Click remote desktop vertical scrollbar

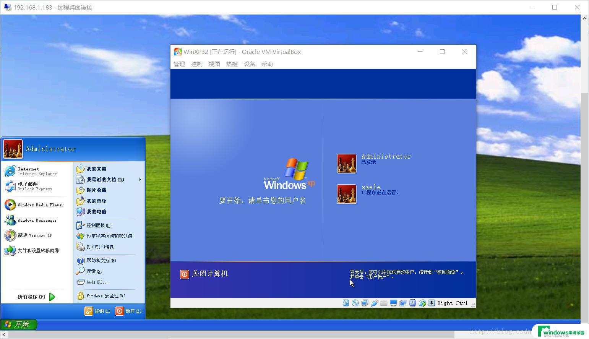(584, 208)
